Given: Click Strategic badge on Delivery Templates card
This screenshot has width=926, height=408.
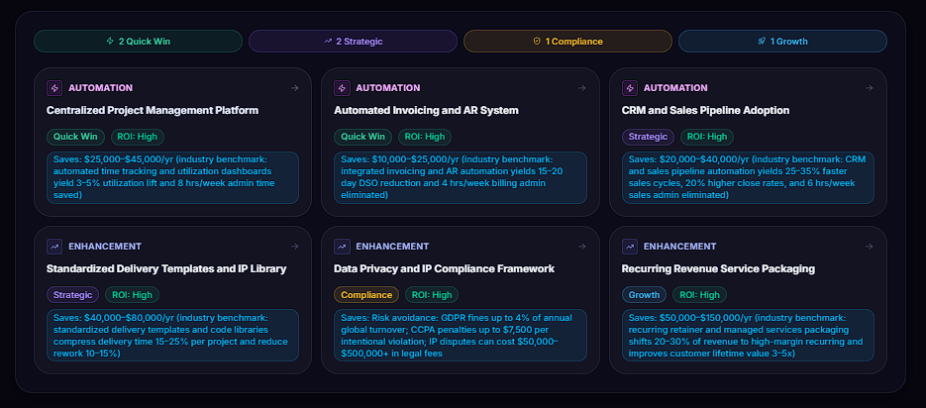Looking at the screenshot, I should click(72, 295).
